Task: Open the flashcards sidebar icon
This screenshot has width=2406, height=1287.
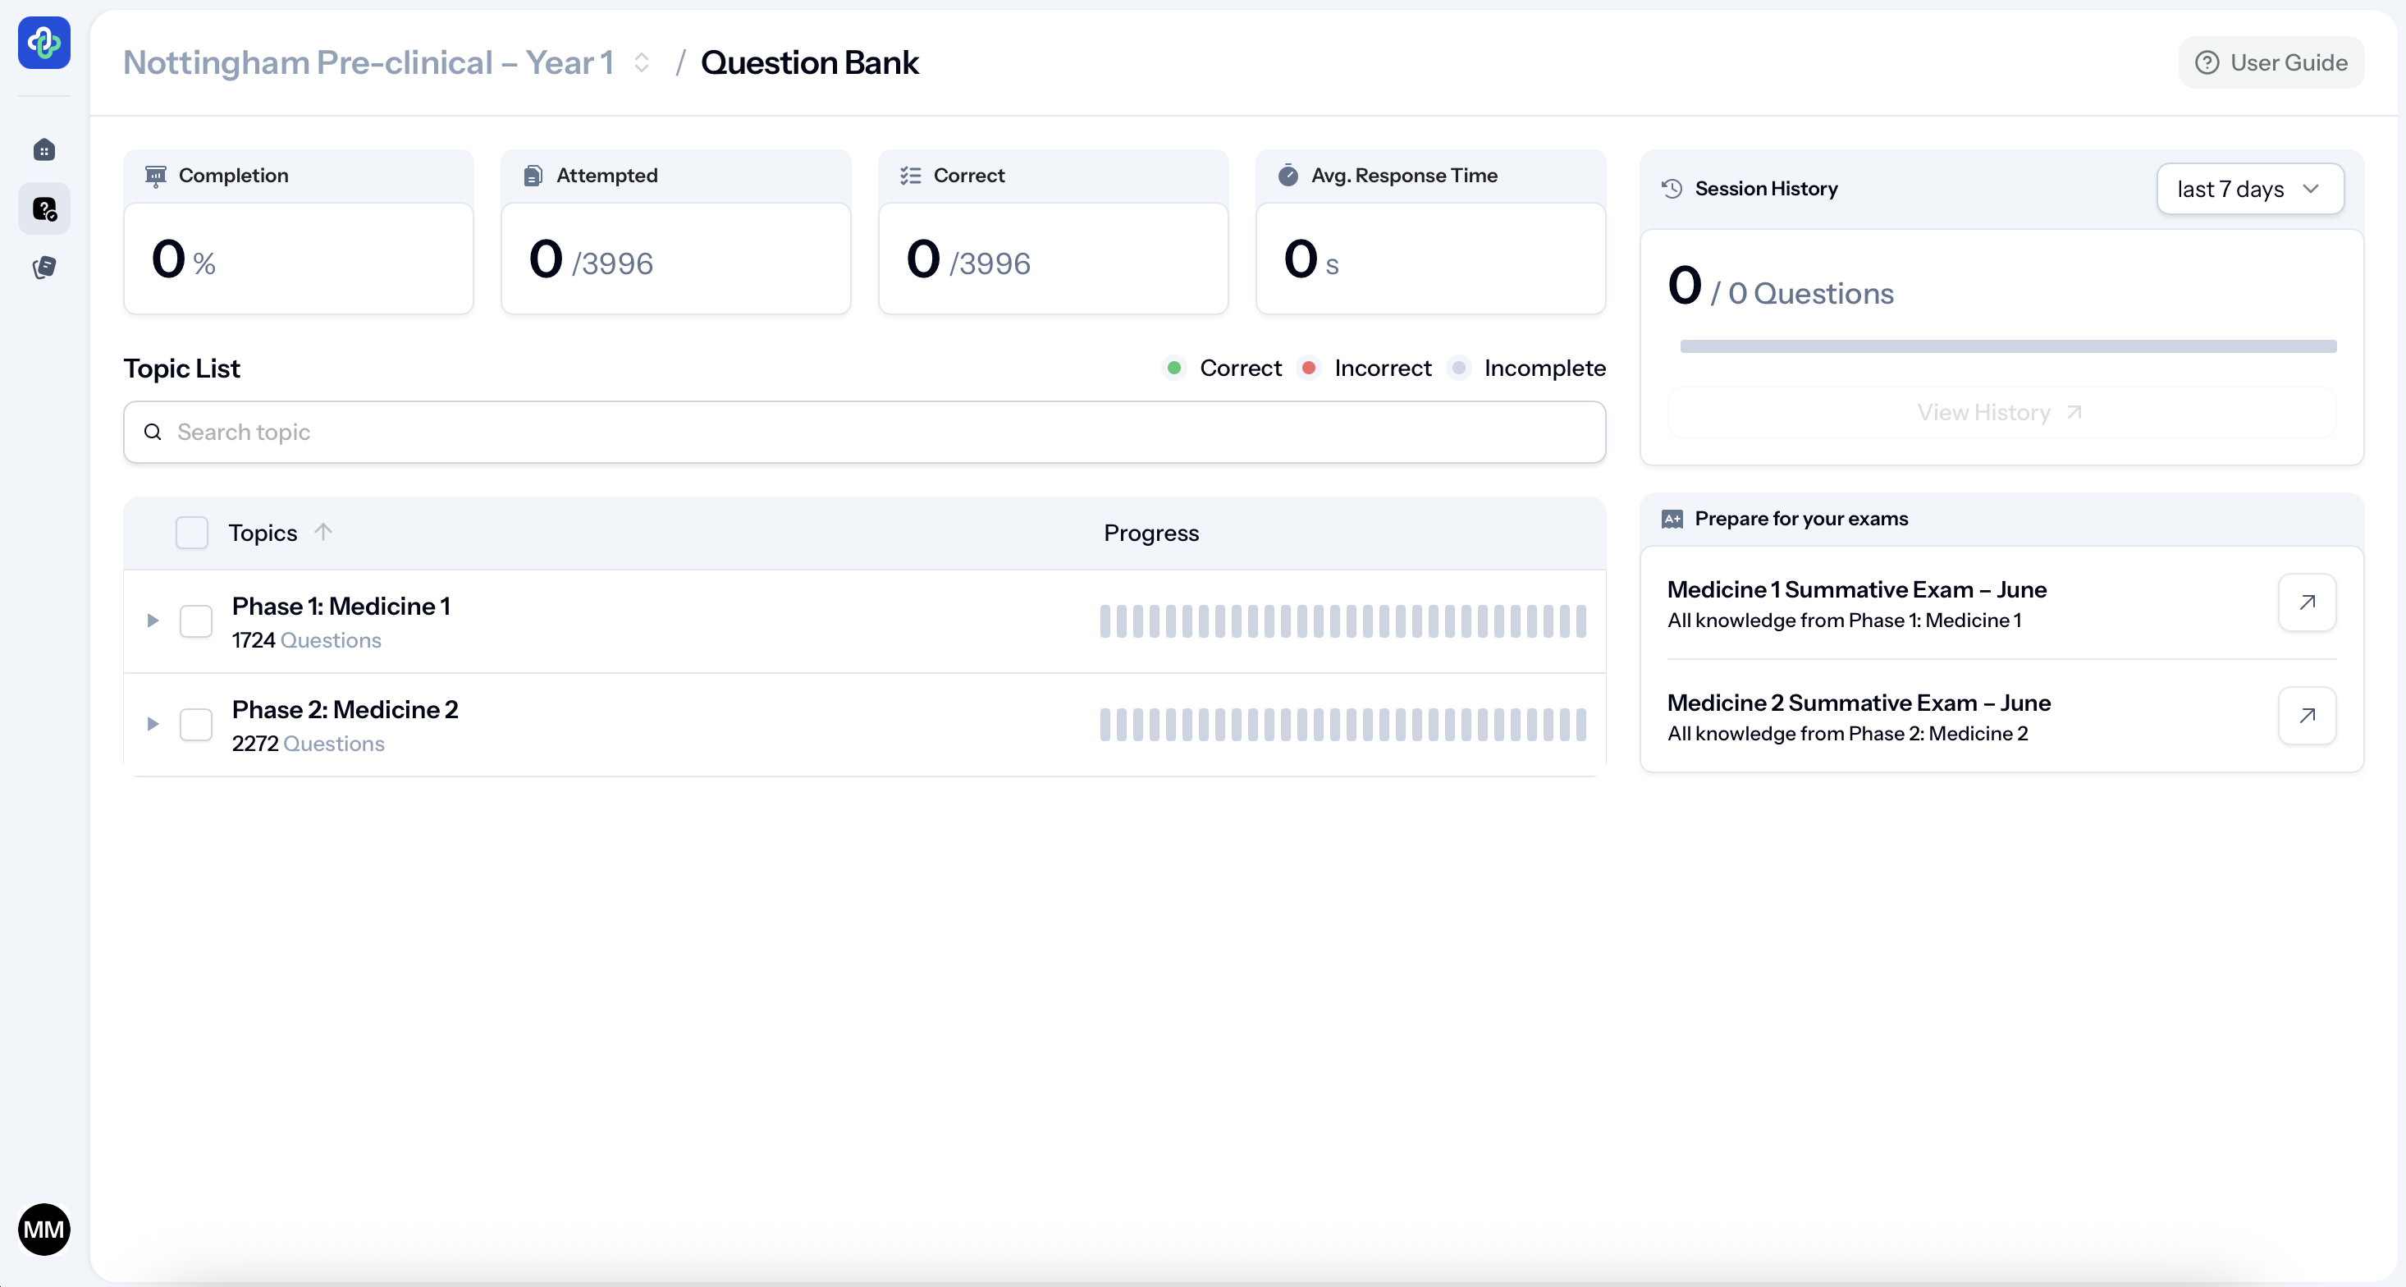Action: [x=43, y=268]
